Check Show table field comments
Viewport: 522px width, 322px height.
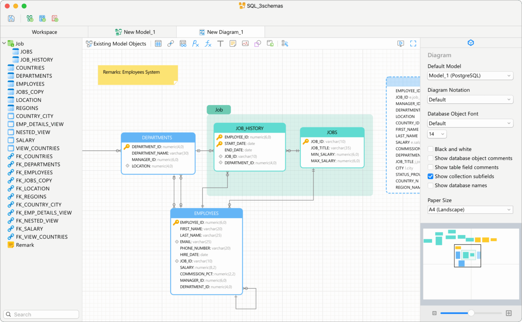click(430, 167)
